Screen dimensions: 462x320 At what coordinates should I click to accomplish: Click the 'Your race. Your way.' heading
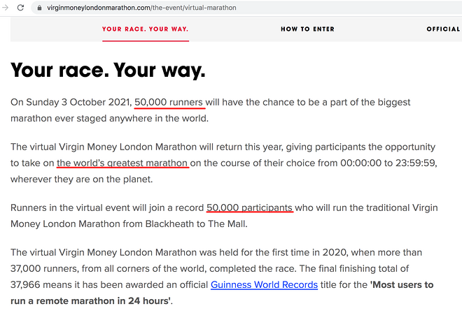108,70
